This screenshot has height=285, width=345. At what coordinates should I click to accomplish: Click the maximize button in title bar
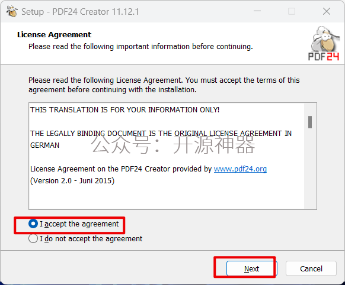[x=292, y=11]
